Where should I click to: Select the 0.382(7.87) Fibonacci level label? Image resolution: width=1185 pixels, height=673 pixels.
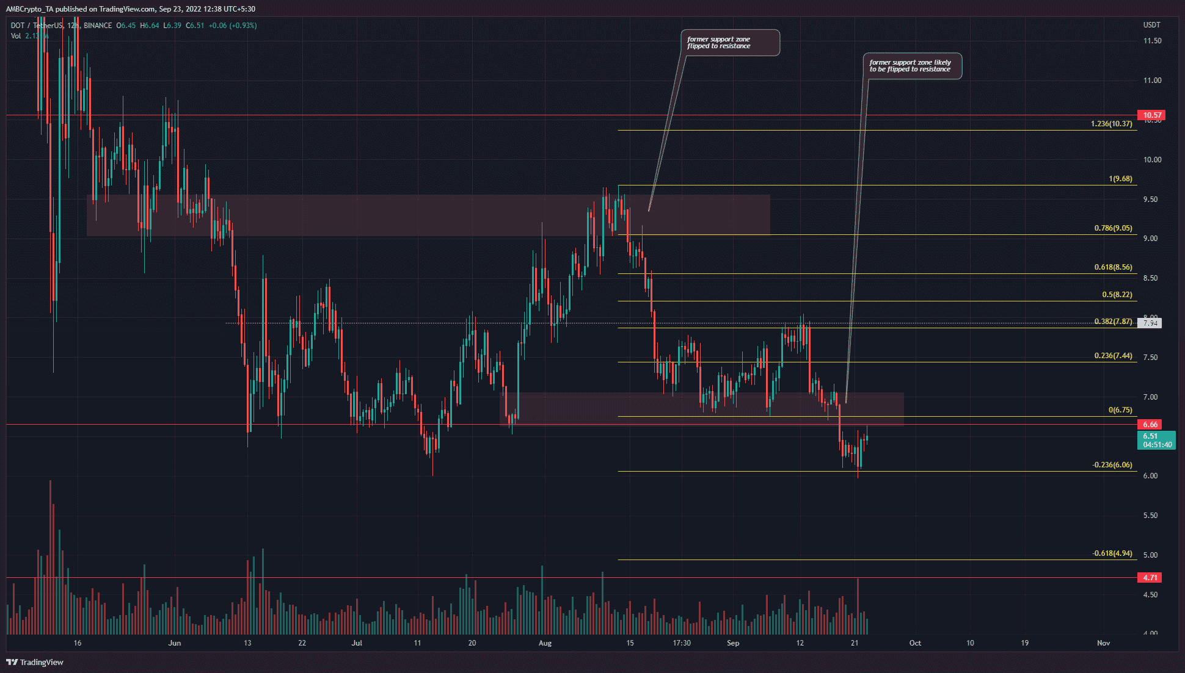(1113, 322)
